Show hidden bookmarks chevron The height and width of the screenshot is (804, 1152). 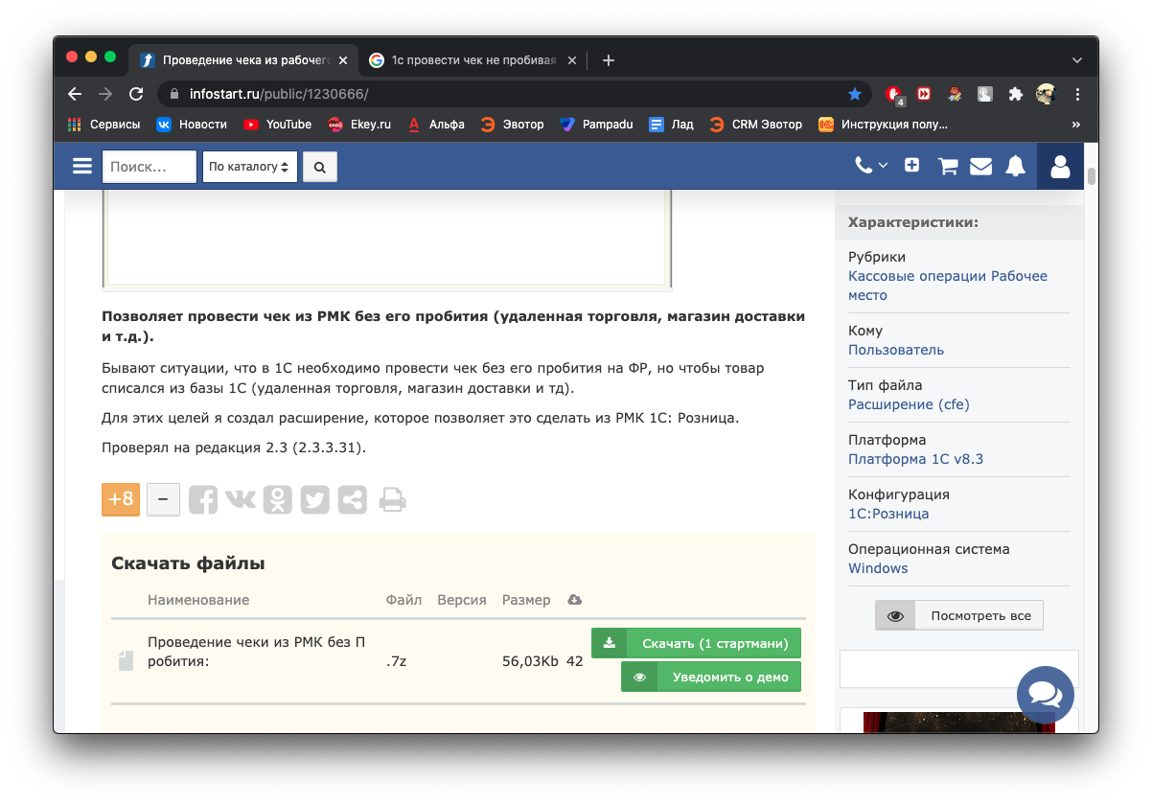[1075, 125]
